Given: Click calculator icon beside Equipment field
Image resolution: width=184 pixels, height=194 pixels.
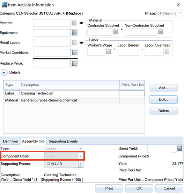Looking at the screenshot, I should (74, 33).
